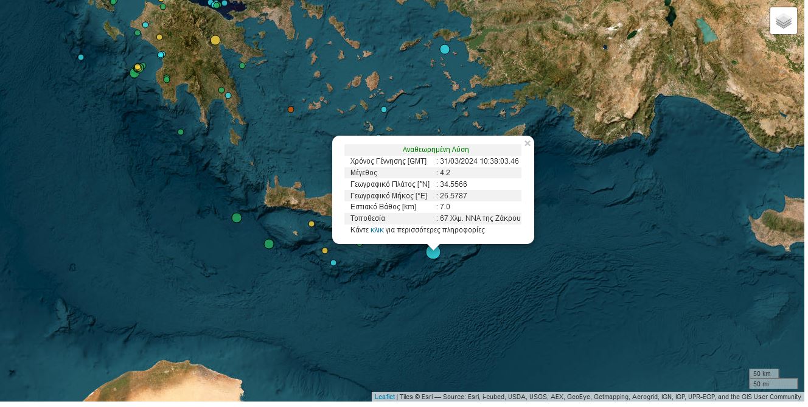Screen dimensions: 808x407
Task: Select the large cyan marker below the popup
Action: pos(433,252)
